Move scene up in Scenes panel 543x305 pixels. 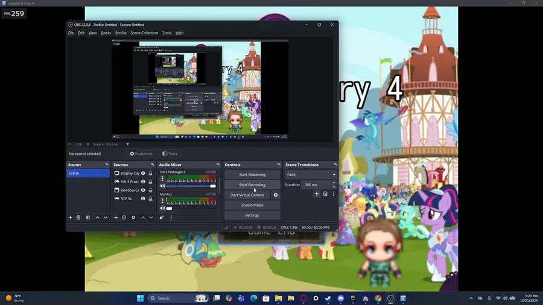[97, 218]
